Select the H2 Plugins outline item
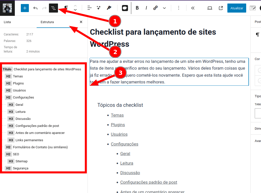Screen dimensions: 261x193 [x=14, y=83]
